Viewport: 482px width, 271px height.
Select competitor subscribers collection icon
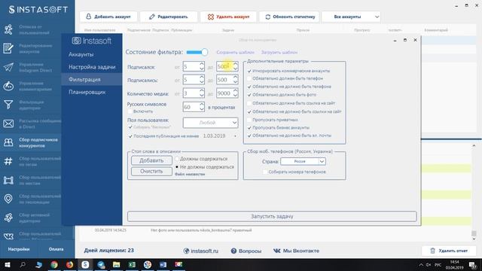pos(8,142)
